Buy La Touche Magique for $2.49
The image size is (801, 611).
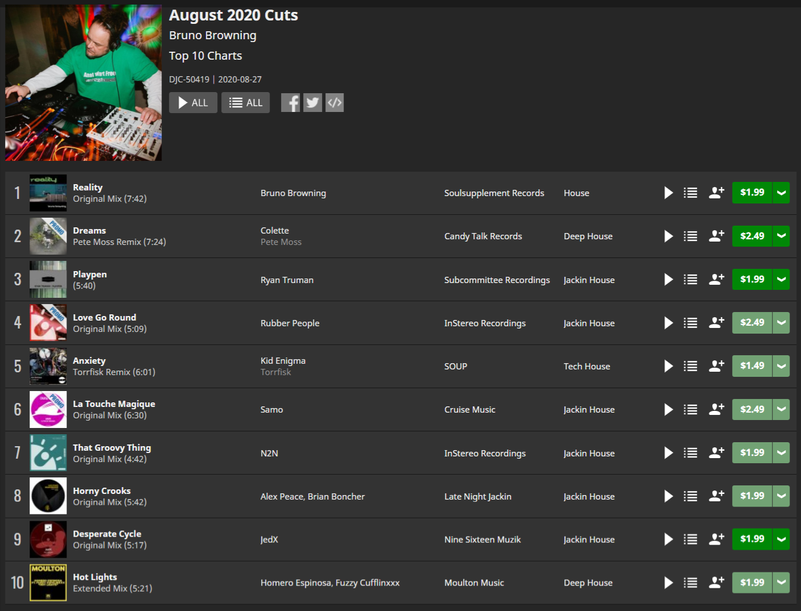pos(752,409)
